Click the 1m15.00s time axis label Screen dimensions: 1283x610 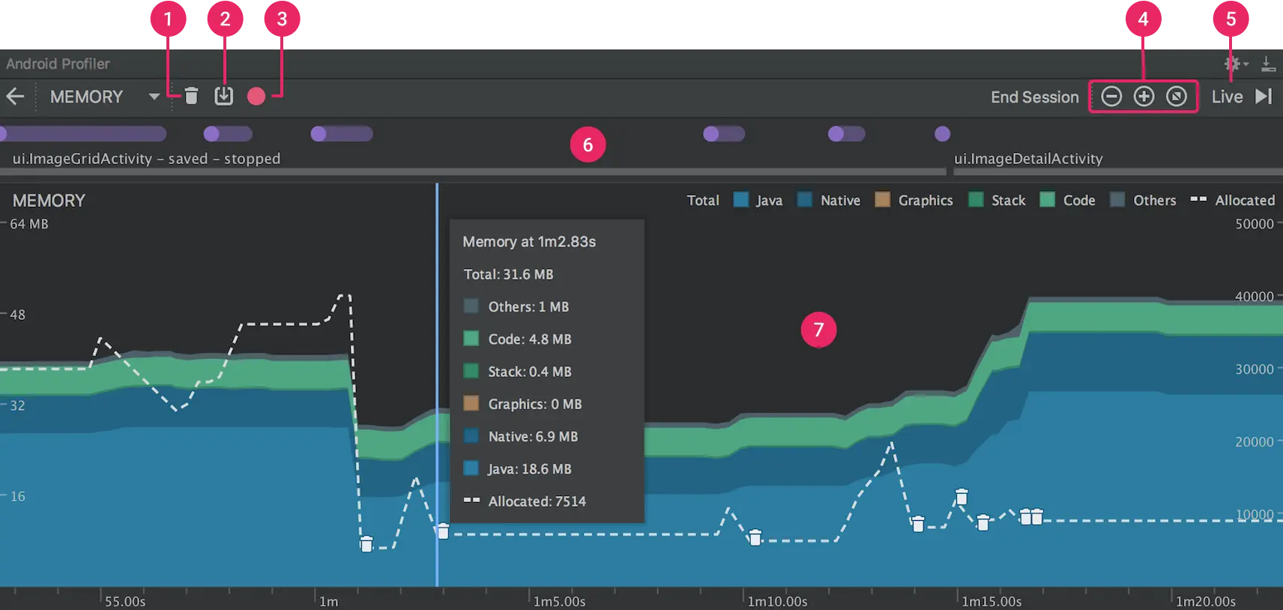(991, 601)
